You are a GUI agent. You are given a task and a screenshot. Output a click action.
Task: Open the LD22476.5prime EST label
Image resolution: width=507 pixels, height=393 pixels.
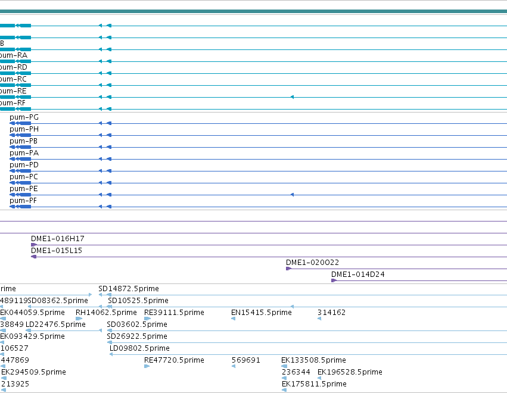point(55,325)
